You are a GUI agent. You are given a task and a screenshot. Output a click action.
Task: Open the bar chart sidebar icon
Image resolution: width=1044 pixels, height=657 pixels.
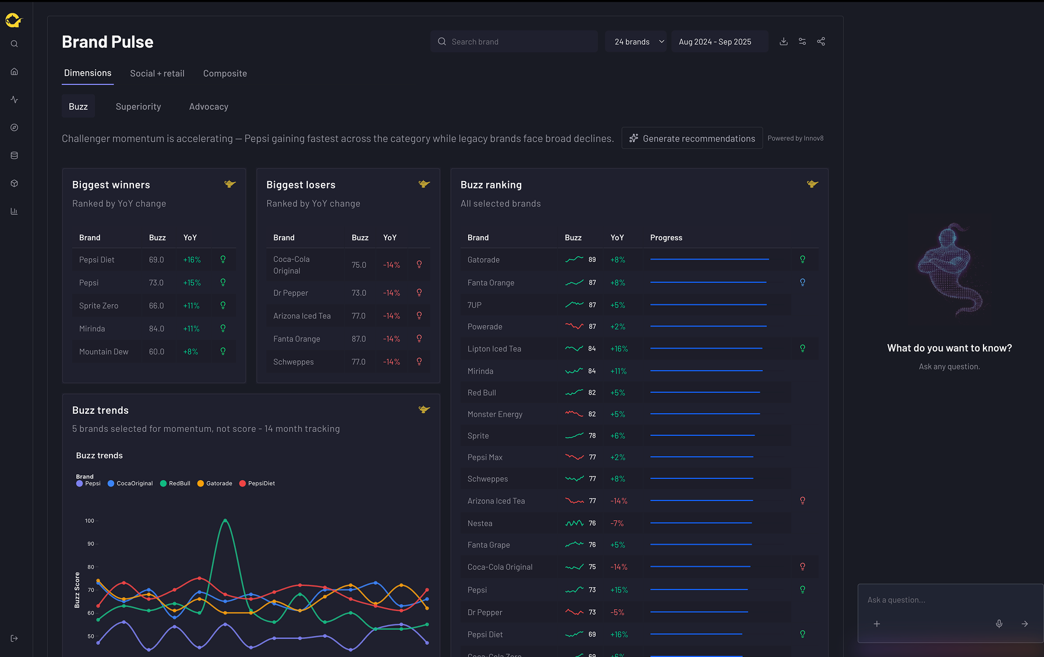(15, 211)
